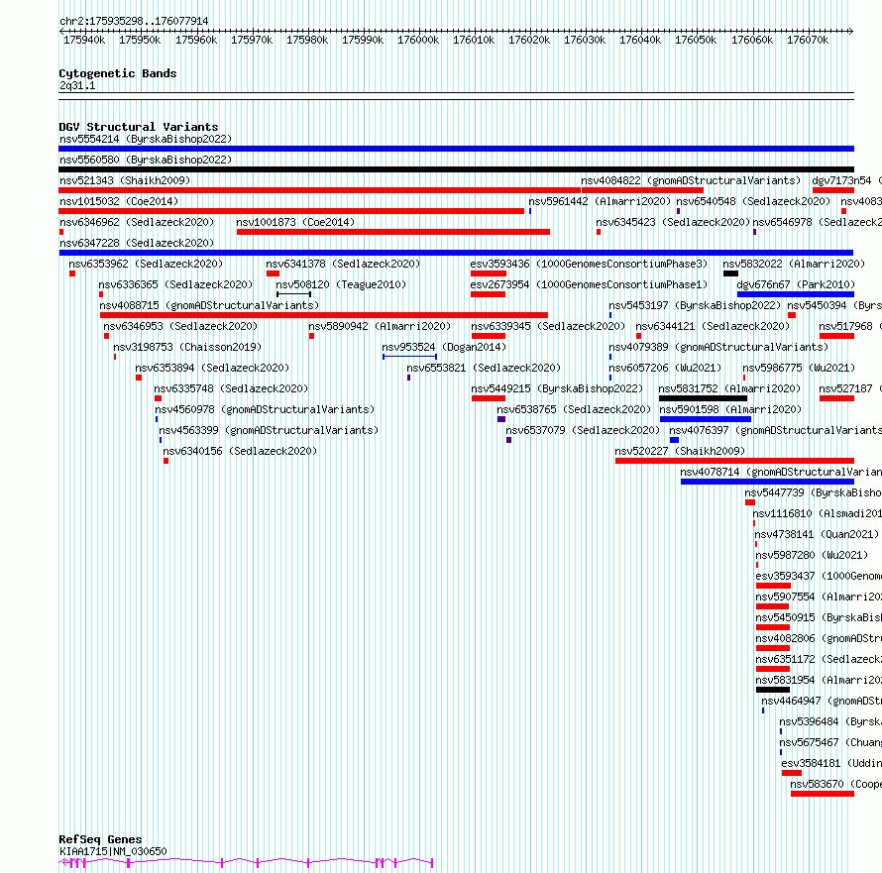Image resolution: width=882 pixels, height=873 pixels.
Task: Select nsv6336365 (Sedlazeck2020) label
Action: pos(175,284)
